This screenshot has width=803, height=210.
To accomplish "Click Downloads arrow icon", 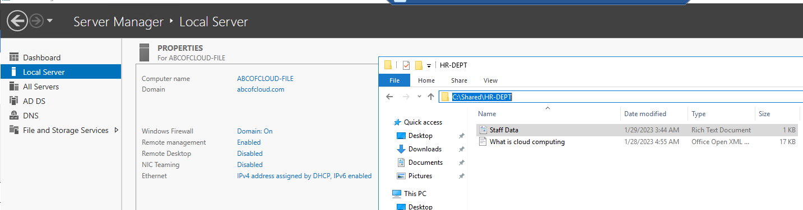I will pyautogui.click(x=401, y=149).
